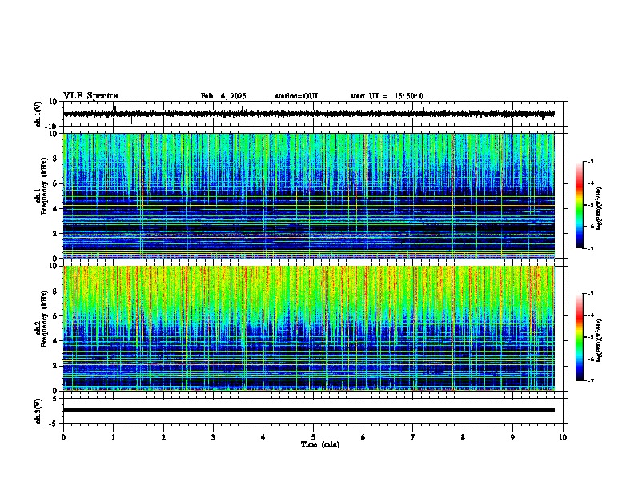
Task: Click the 4 kHz tick label of ch.1 spectrogram
Action: click(x=55, y=209)
